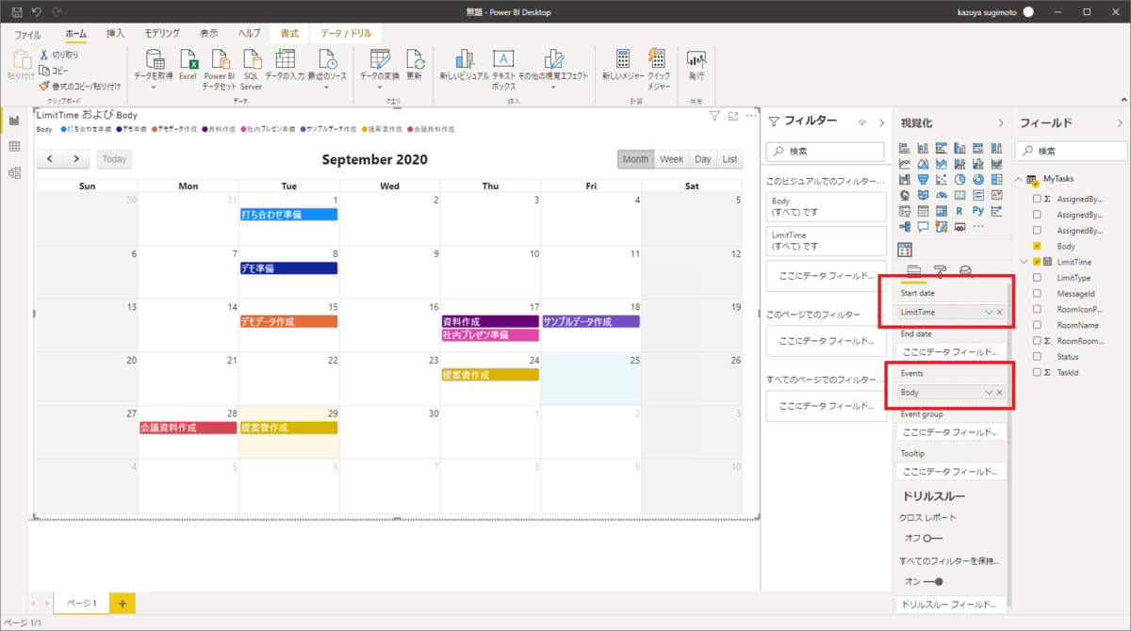Switch to the 表示 ribbon tab

click(x=209, y=34)
